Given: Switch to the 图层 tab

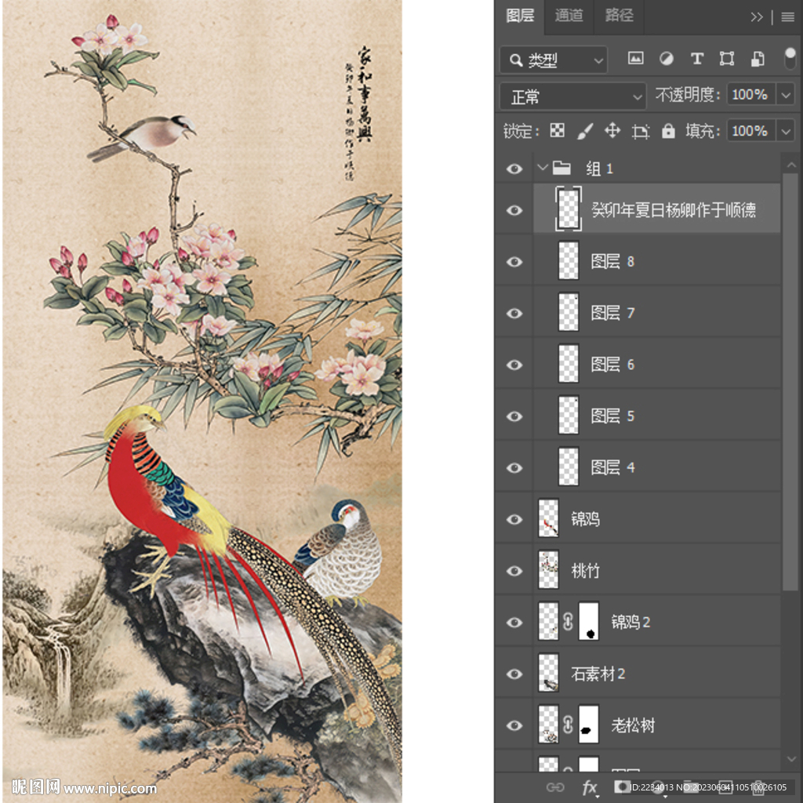Looking at the screenshot, I should pyautogui.click(x=520, y=16).
